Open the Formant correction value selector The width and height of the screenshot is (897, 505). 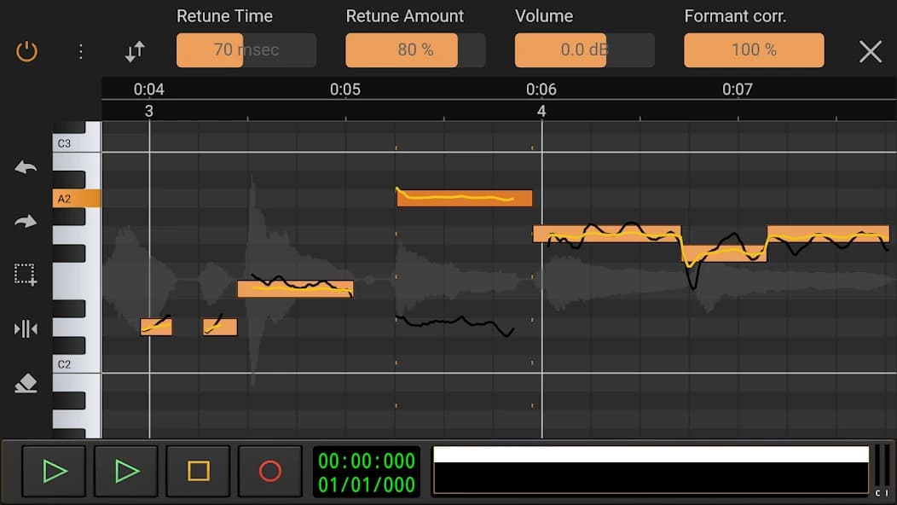(753, 50)
